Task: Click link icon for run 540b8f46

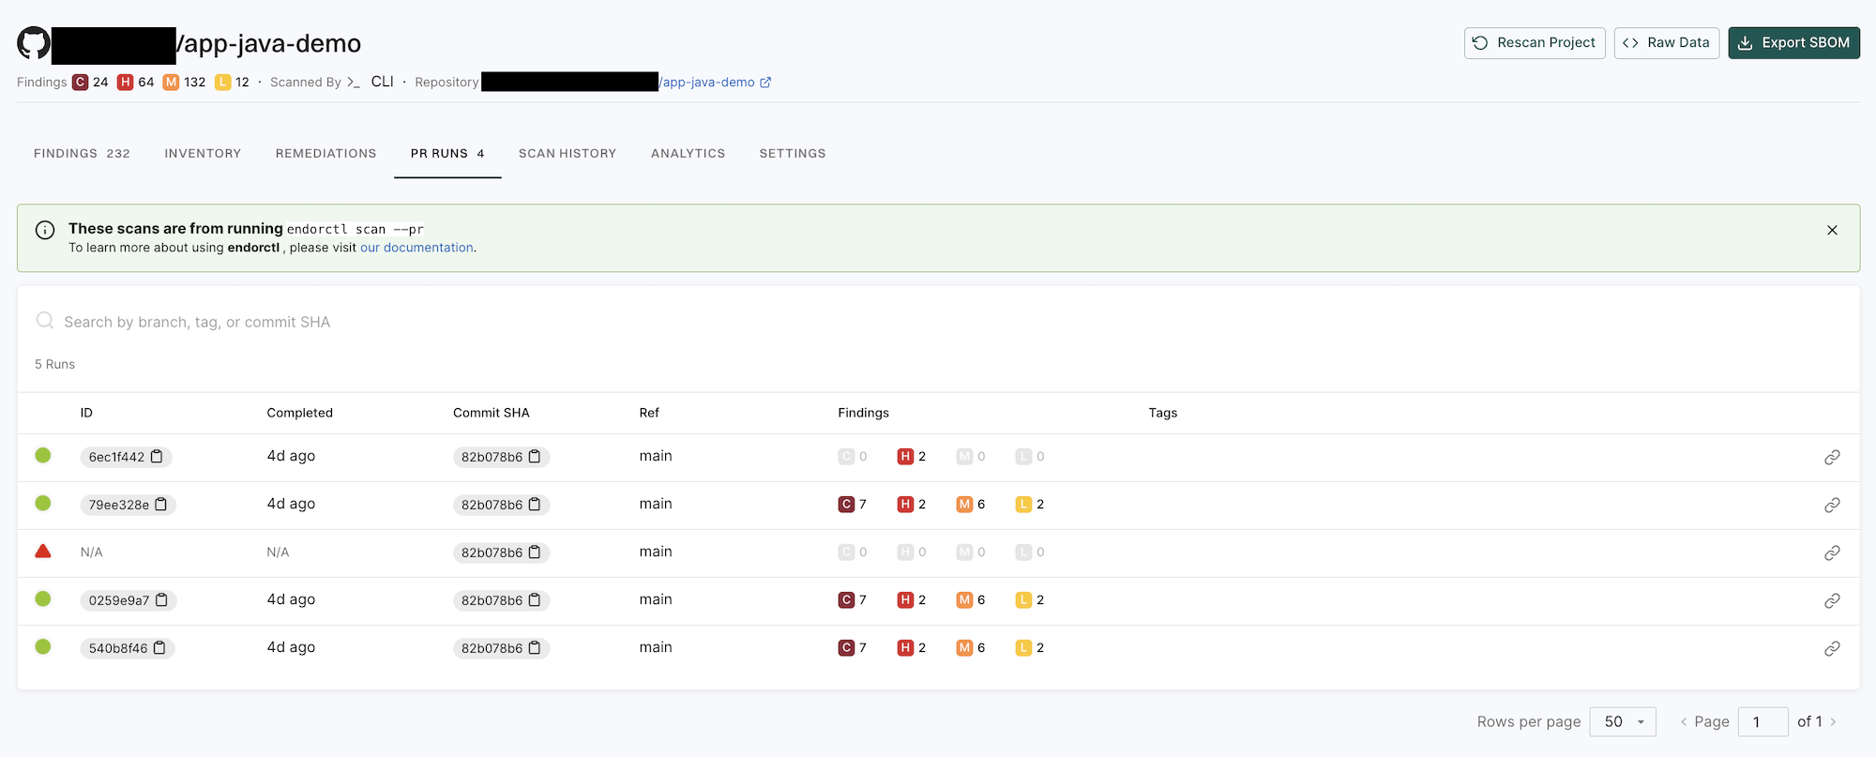Action: click(1831, 648)
